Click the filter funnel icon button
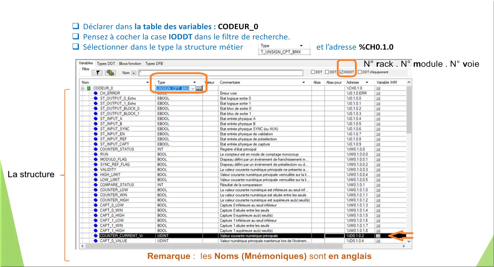Image resolution: width=494 pixels, height=267 pixels. (98, 73)
